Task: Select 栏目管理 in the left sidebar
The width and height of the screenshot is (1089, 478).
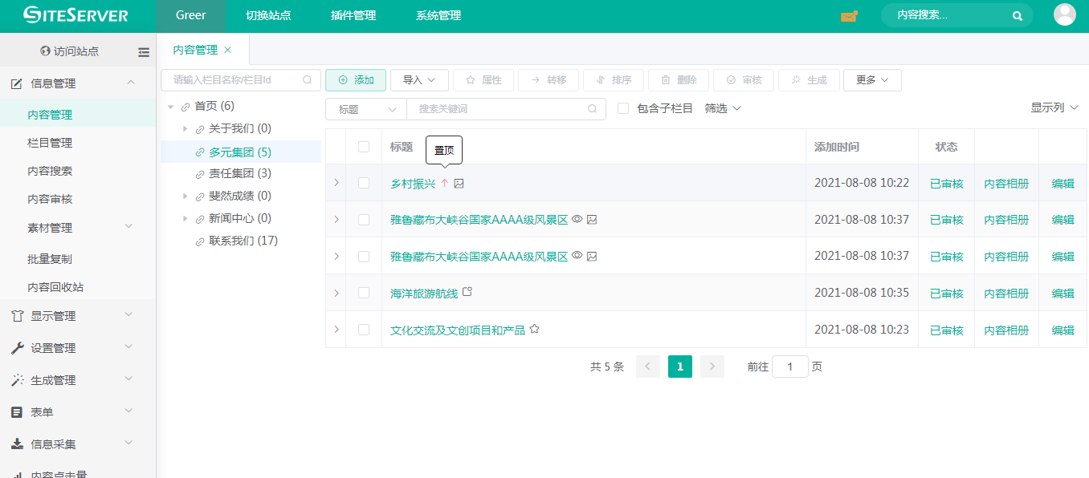Action: (50, 143)
